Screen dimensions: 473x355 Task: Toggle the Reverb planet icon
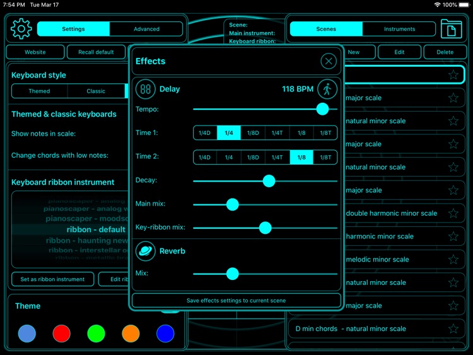click(x=145, y=251)
